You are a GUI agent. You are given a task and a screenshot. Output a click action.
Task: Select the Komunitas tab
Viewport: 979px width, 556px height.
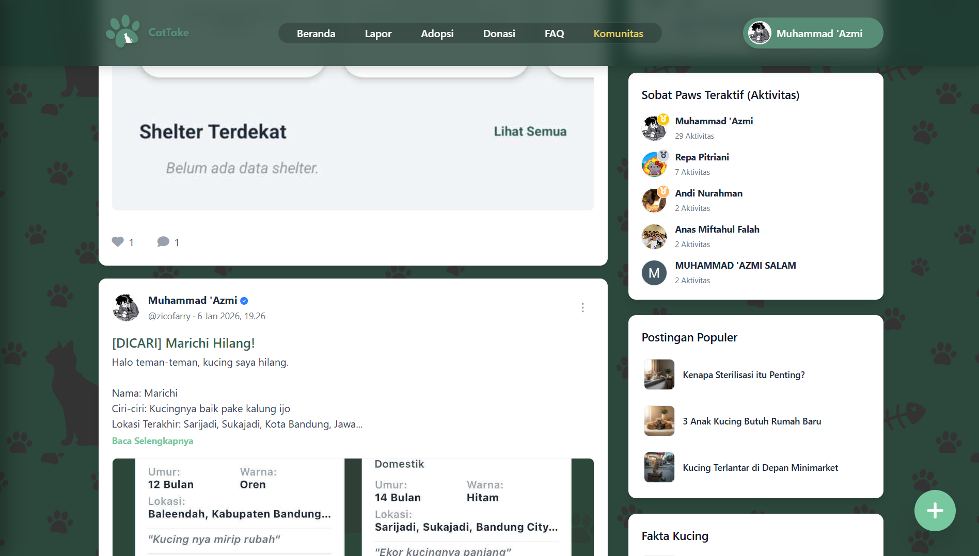(x=618, y=34)
